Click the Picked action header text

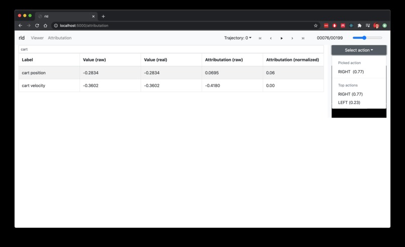click(x=349, y=63)
